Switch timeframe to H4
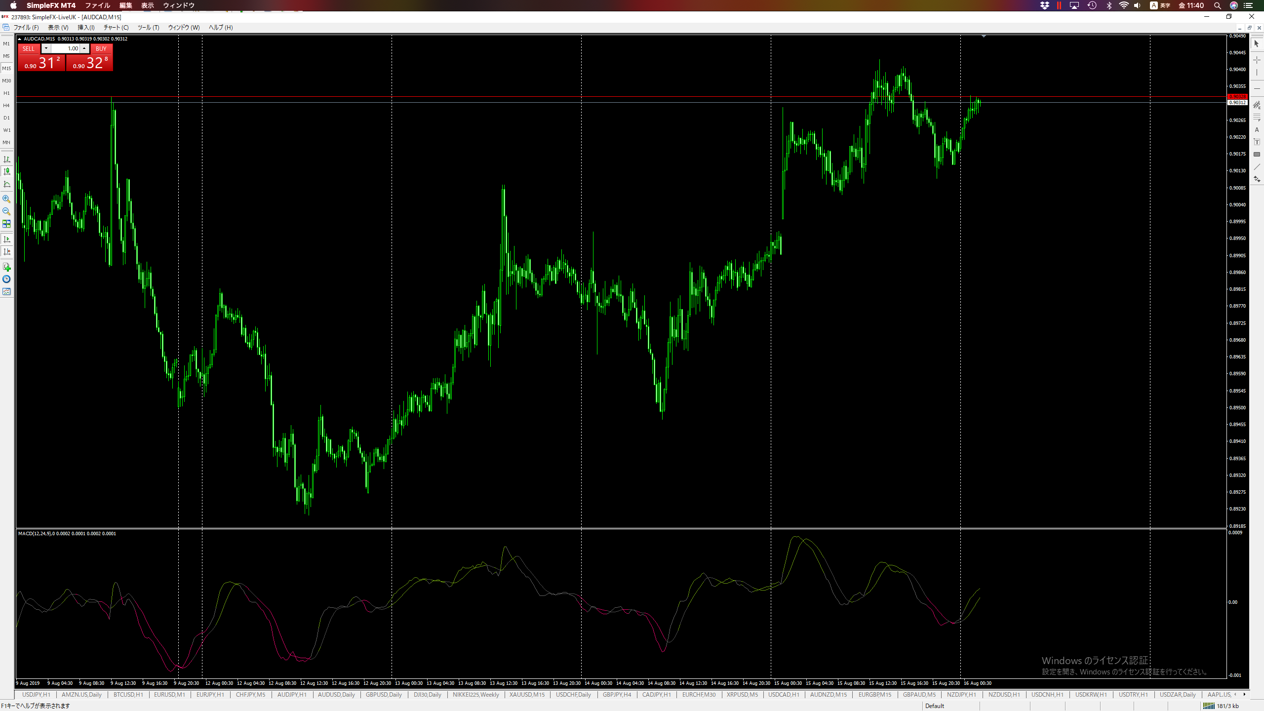The image size is (1264, 711). (6, 106)
